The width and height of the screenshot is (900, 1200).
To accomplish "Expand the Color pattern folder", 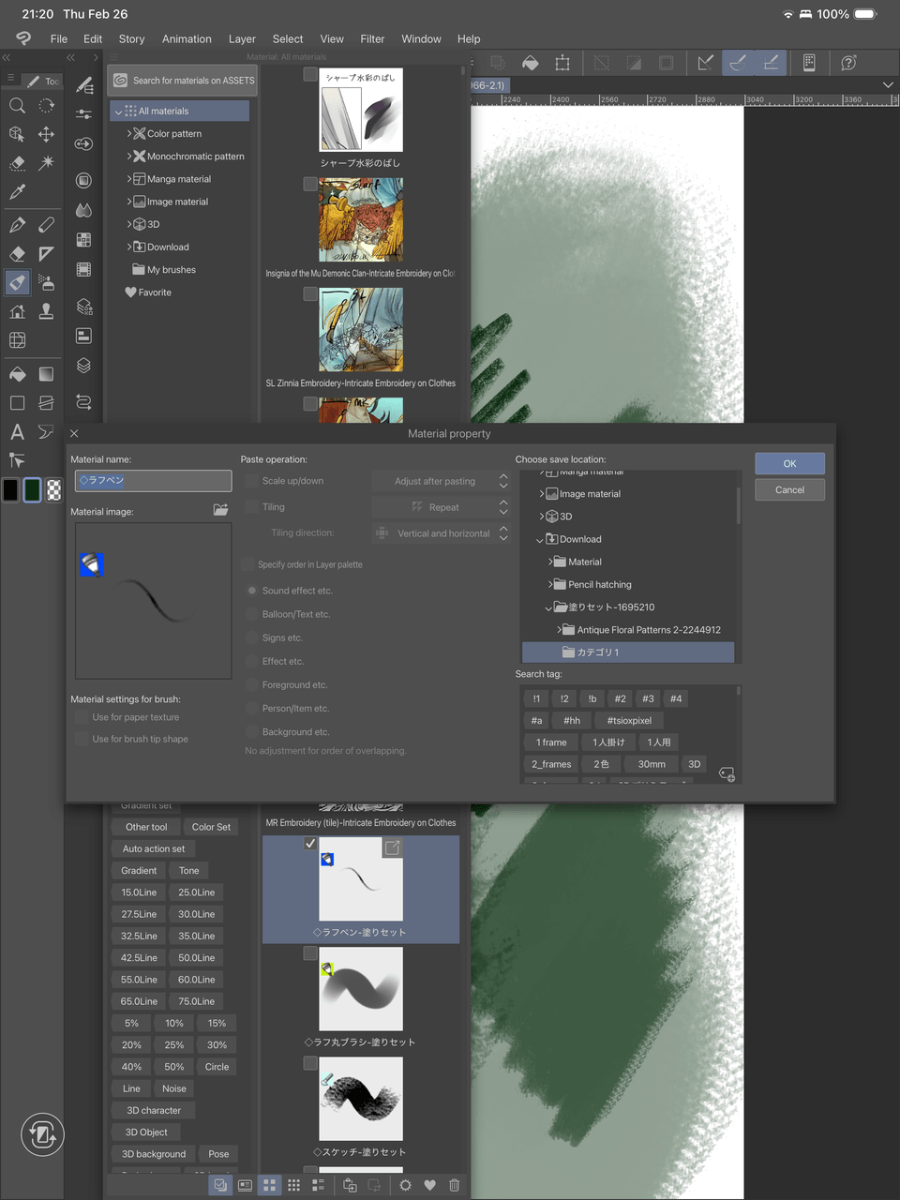I will pyautogui.click(x=129, y=133).
